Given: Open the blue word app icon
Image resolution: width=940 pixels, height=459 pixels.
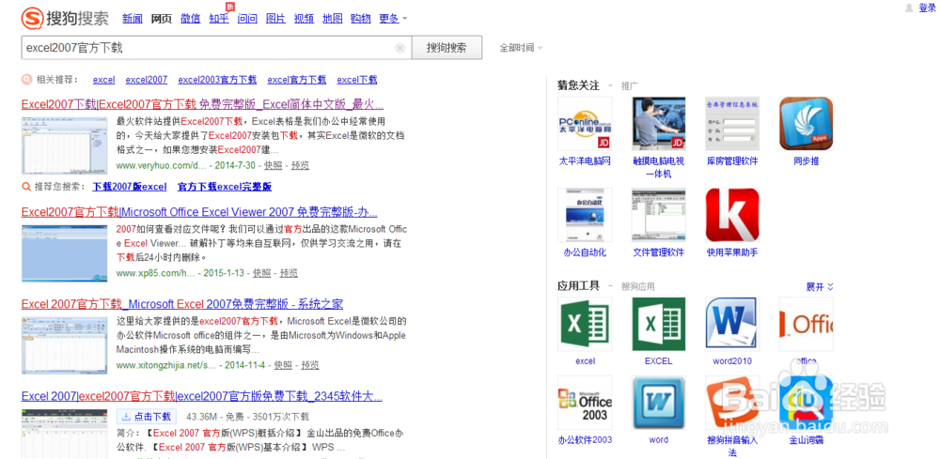Looking at the screenshot, I should pos(658,403).
